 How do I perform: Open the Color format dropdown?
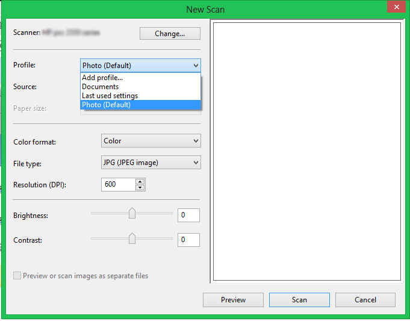click(151, 141)
